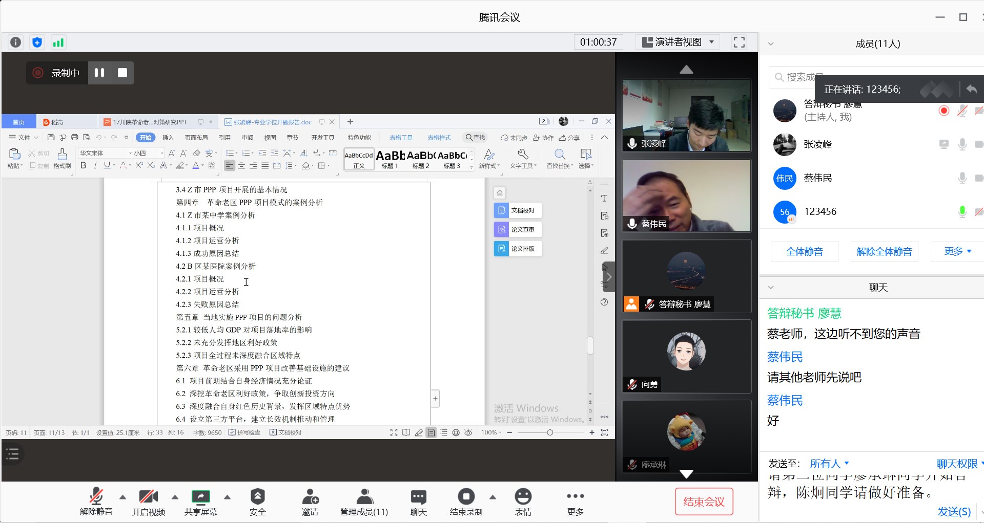The width and height of the screenshot is (984, 523).
Task: Turn on camera with 开启视频
Action: click(149, 502)
